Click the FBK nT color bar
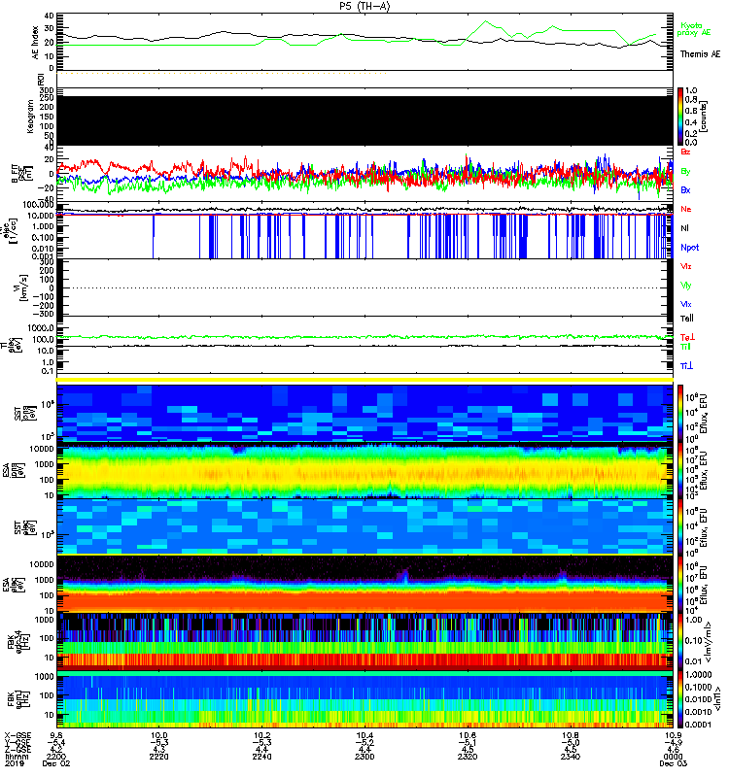The image size is (729, 777). (x=680, y=699)
